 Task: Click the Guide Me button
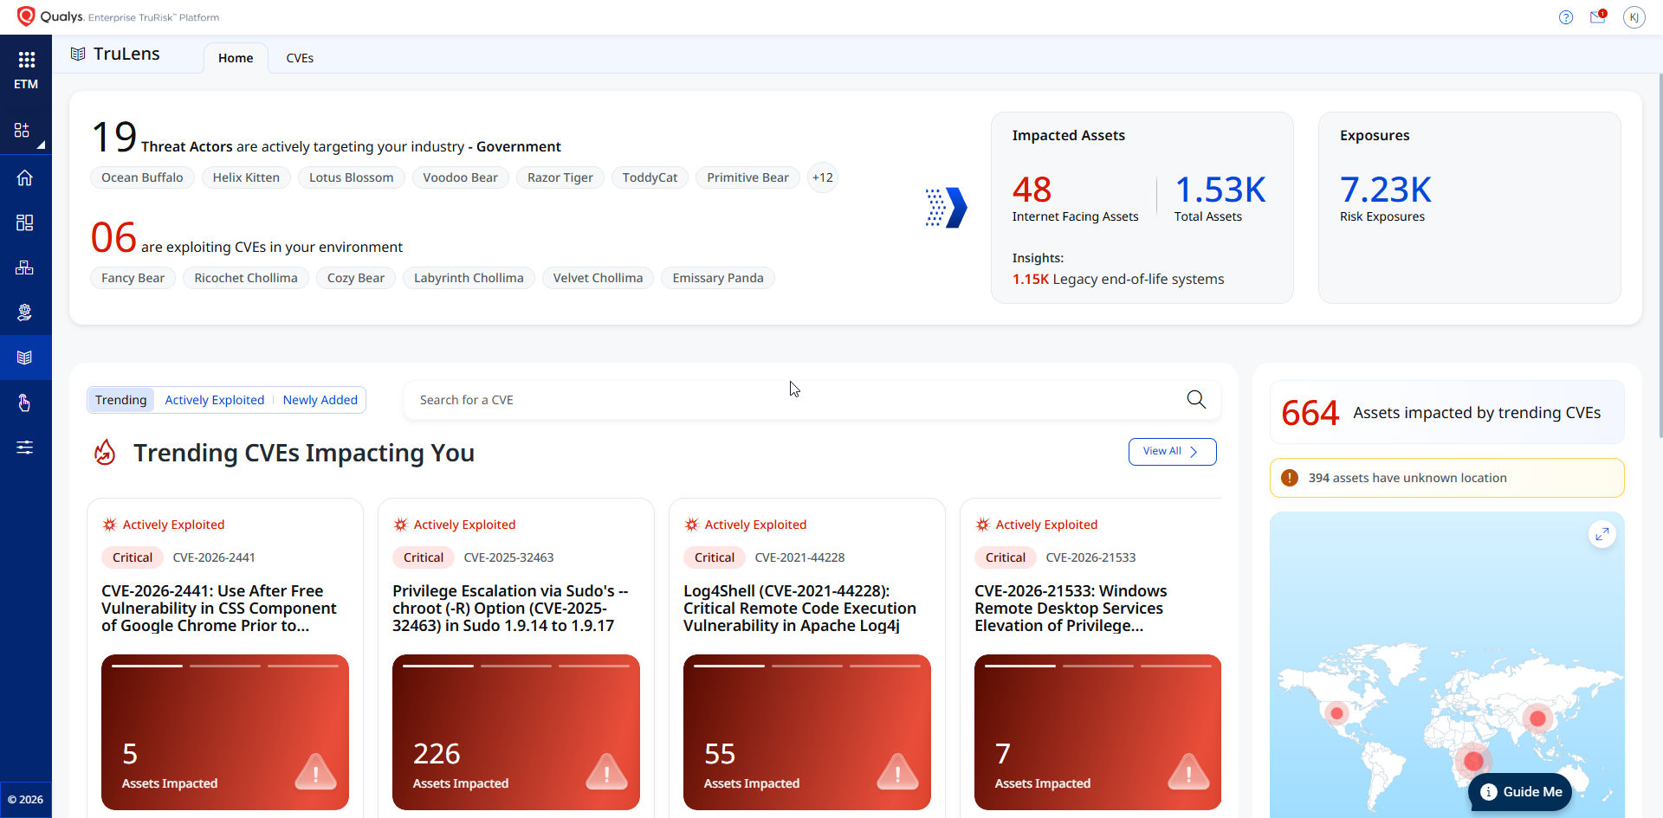tap(1520, 791)
